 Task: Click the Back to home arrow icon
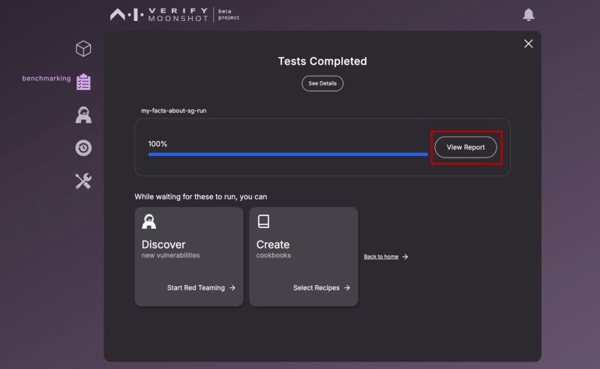(405, 256)
